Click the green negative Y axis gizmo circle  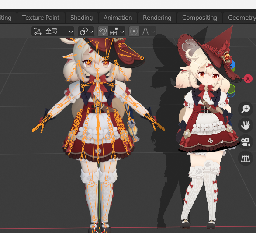232,89
